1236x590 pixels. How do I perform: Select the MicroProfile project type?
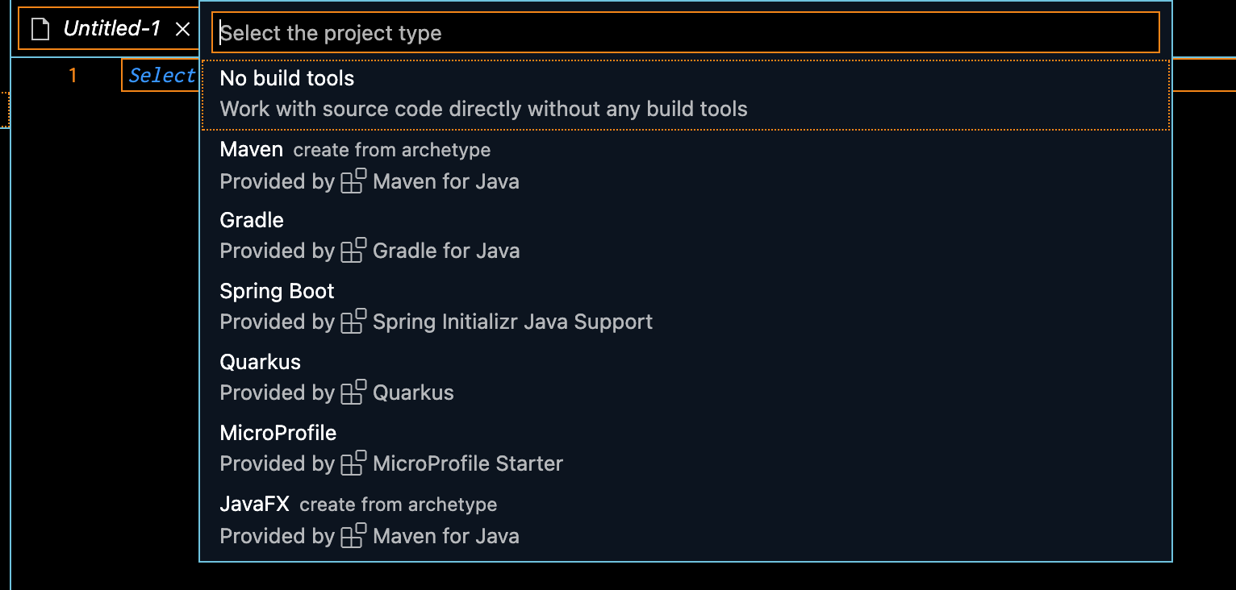coord(278,434)
